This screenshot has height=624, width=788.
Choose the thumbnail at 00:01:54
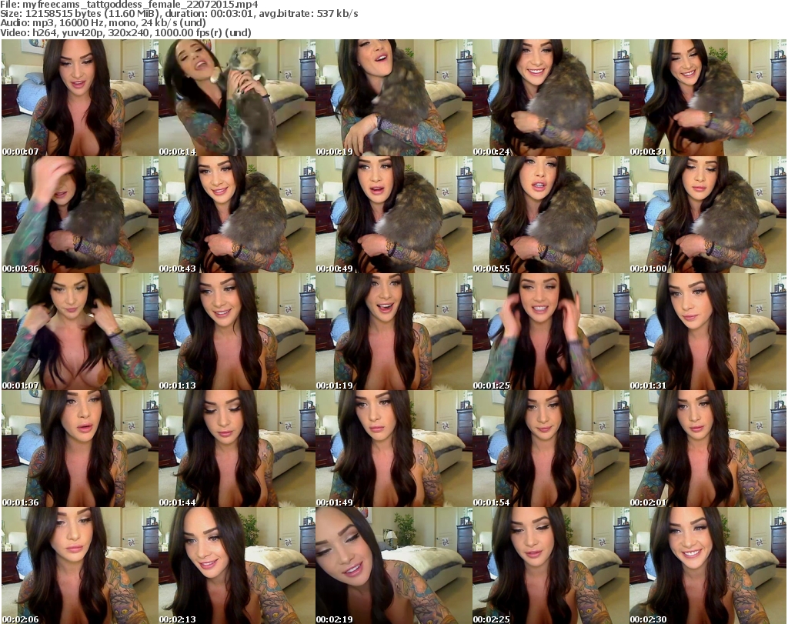(550, 449)
